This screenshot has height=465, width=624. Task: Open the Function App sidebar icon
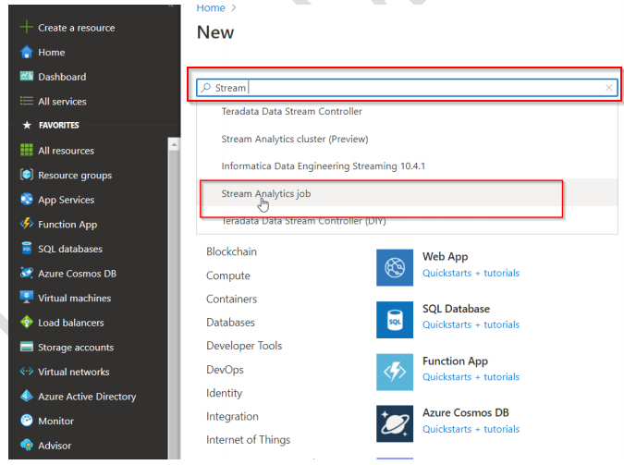[x=27, y=225]
